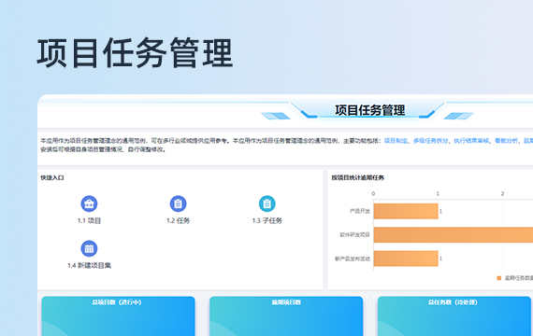Open the 总任务数（待处理）card
This screenshot has width=533, height=336.
pos(454,316)
